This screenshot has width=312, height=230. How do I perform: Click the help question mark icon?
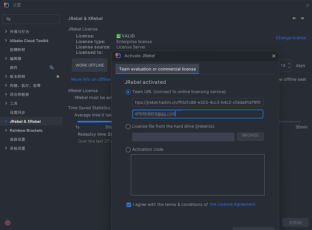(x=8, y=223)
